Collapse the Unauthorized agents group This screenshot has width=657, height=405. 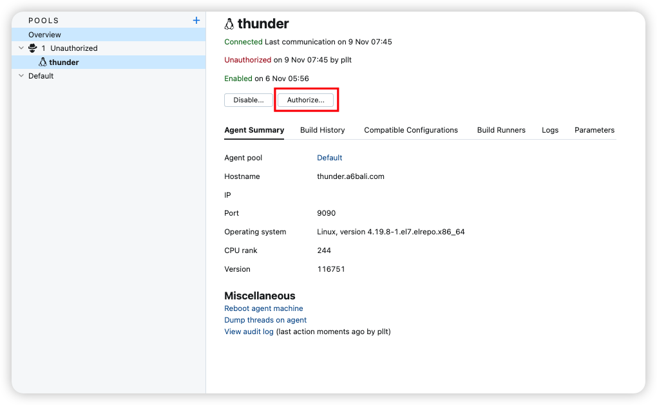coord(21,48)
